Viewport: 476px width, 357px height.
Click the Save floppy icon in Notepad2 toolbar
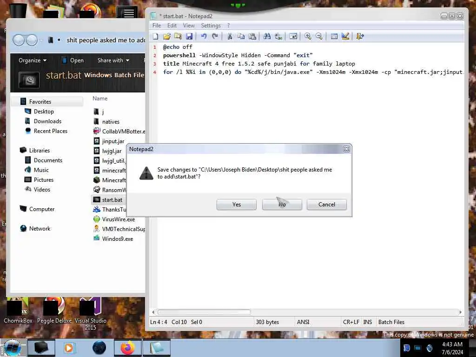(x=189, y=36)
